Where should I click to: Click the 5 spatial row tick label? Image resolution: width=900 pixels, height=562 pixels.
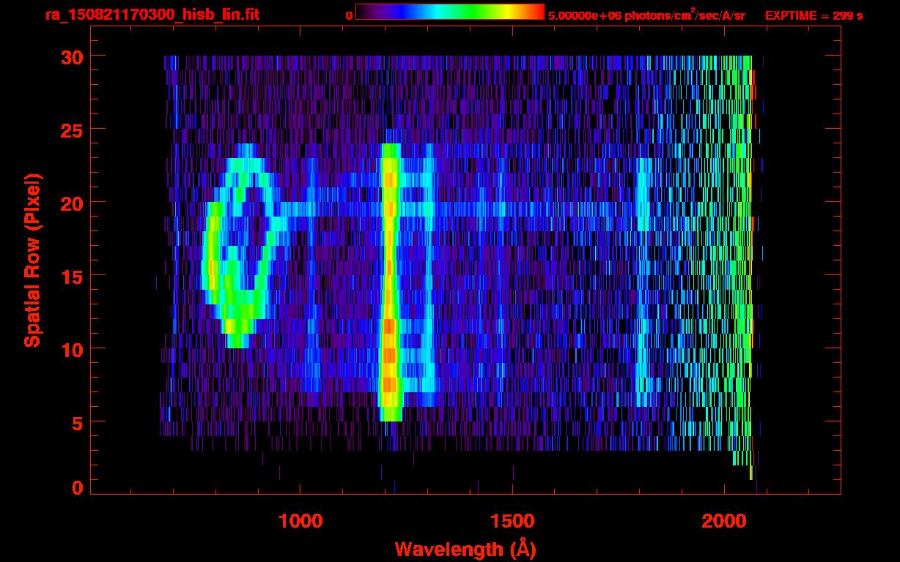click(77, 422)
